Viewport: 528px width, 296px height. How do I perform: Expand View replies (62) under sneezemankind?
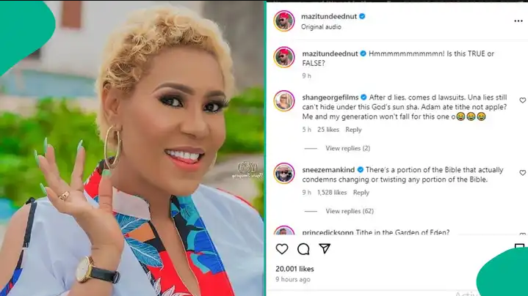350,211
